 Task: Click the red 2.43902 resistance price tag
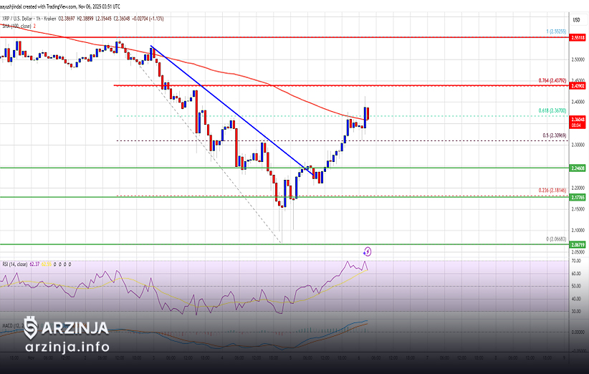(578, 86)
